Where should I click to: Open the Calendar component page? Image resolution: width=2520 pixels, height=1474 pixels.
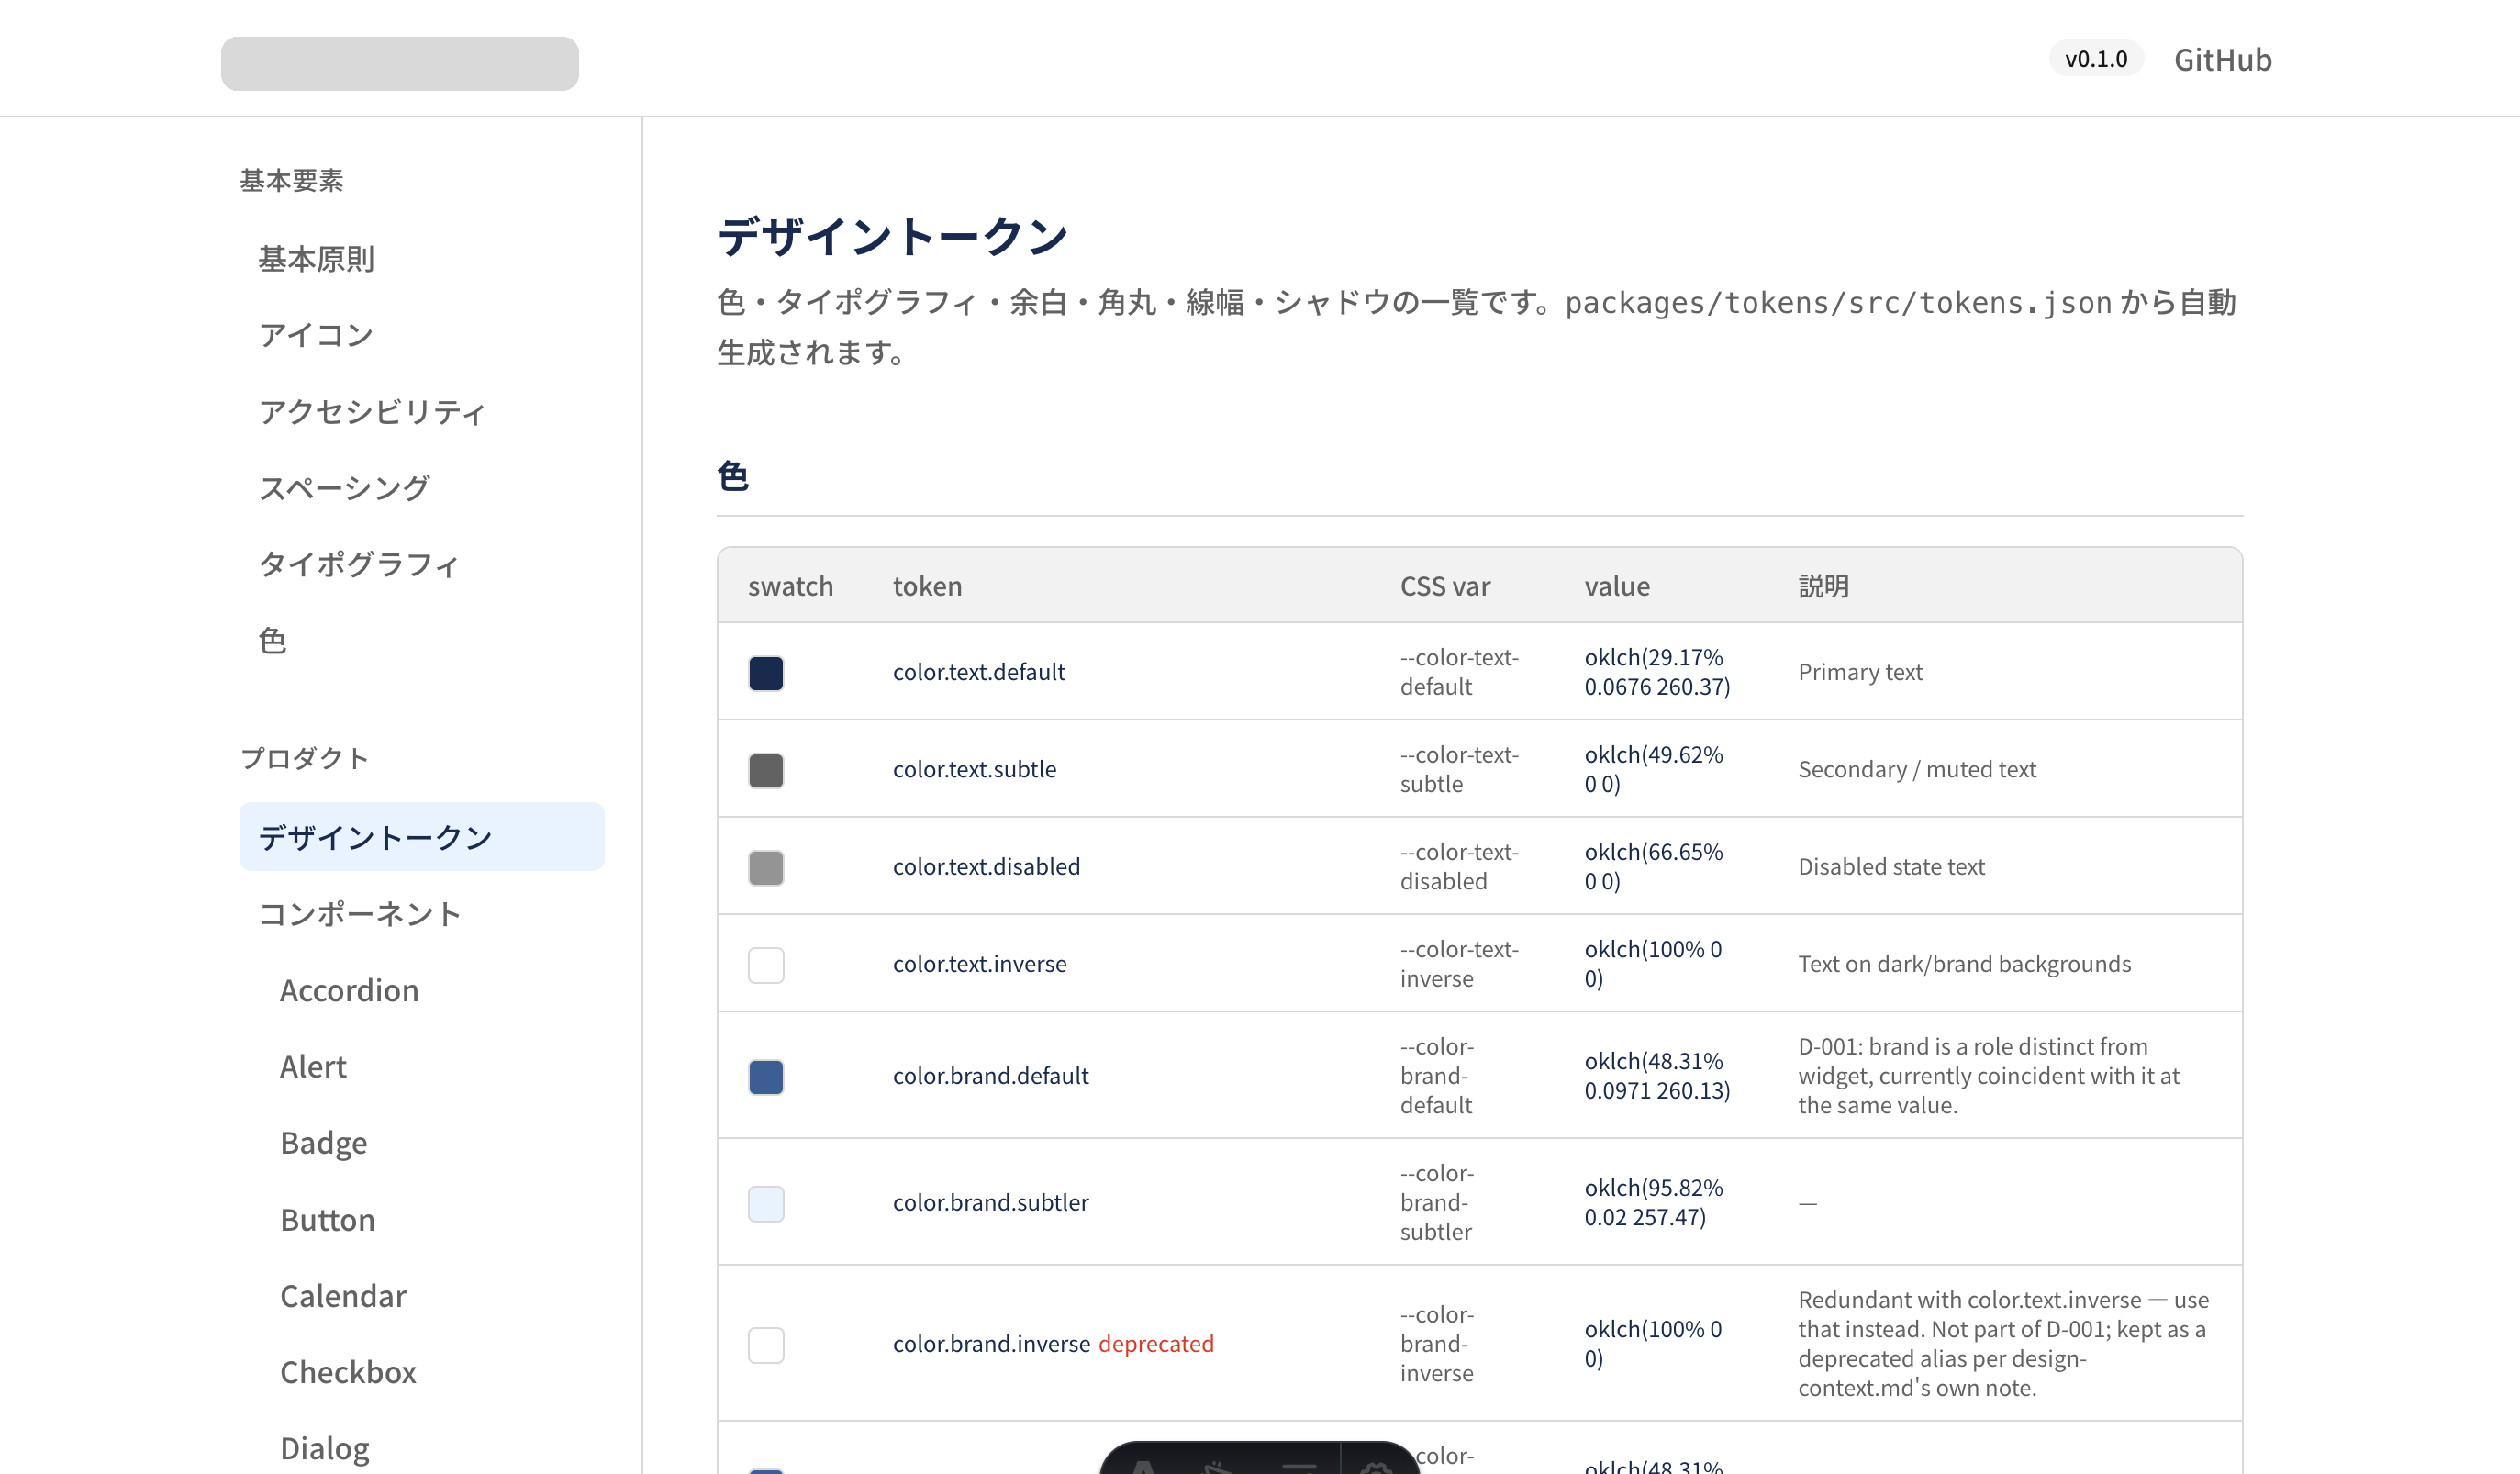pos(343,1295)
